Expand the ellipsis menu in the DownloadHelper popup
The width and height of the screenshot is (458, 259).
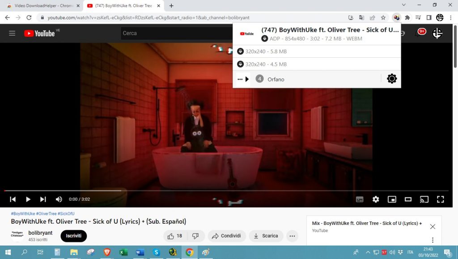point(240,78)
